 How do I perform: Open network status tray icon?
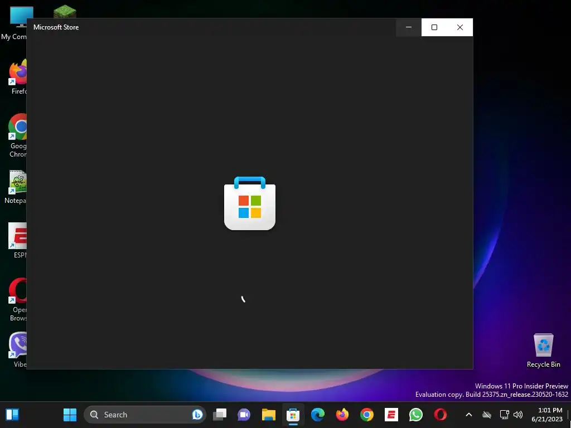coord(504,415)
